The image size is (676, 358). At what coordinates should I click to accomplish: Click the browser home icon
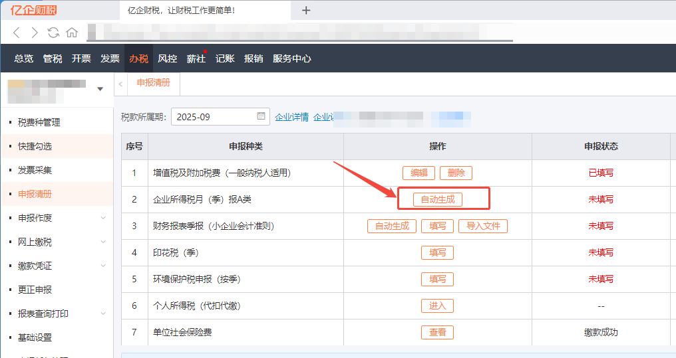click(72, 33)
